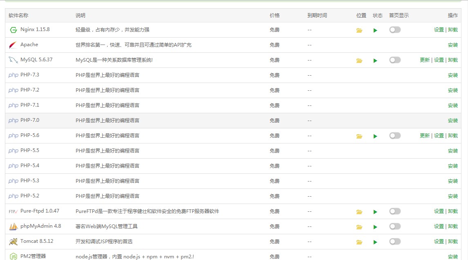Open settings for PHP-5.6
The image size is (468, 260).
pyautogui.click(x=439, y=136)
